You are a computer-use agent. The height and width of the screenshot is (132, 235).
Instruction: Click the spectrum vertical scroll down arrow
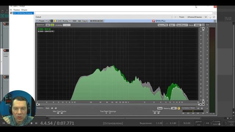tap(203, 102)
